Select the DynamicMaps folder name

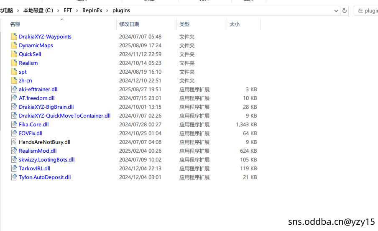36,45
